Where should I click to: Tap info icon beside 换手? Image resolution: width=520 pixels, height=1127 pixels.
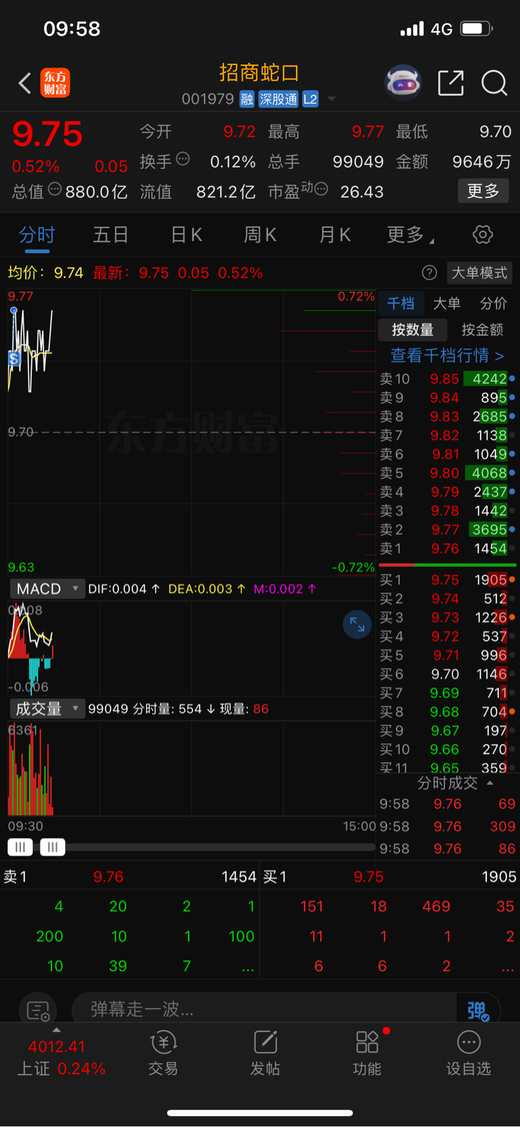pos(183,159)
